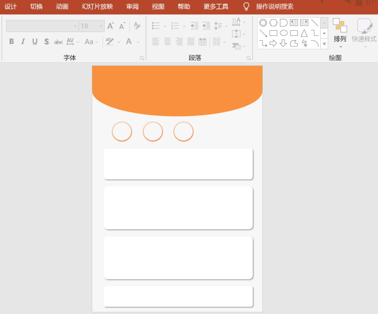Choose the oval shape from gallery
The image size is (378, 314).
283,33
